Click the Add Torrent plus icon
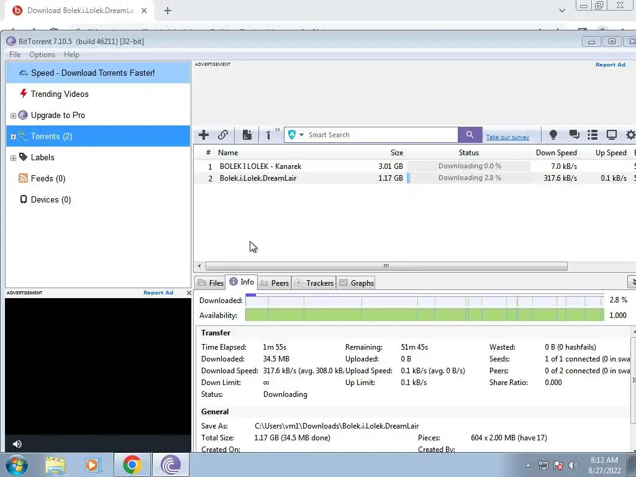The height and width of the screenshot is (477, 636). coord(204,135)
